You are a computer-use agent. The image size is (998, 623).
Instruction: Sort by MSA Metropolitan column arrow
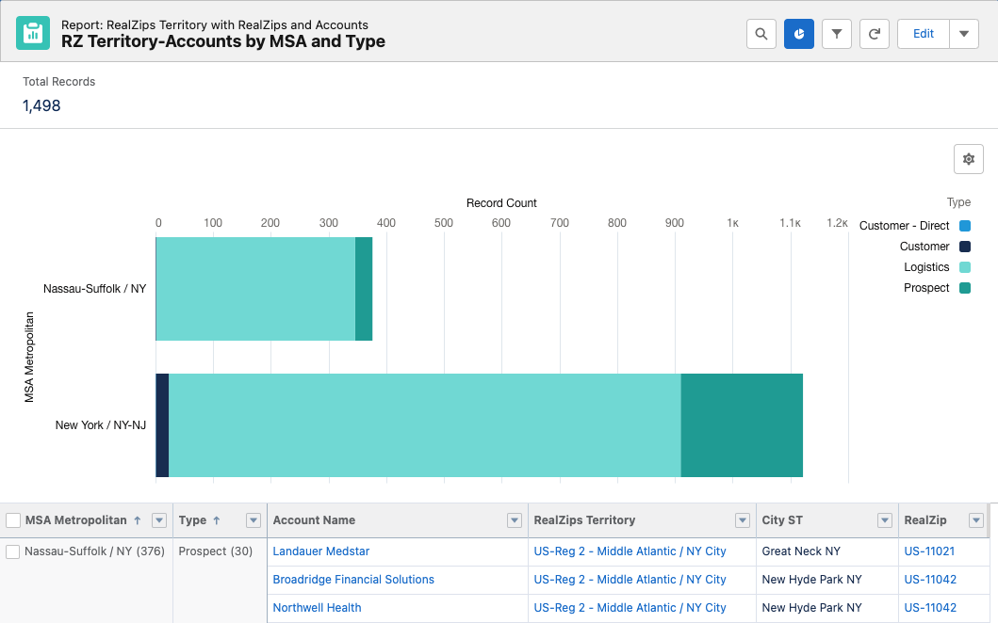138,520
